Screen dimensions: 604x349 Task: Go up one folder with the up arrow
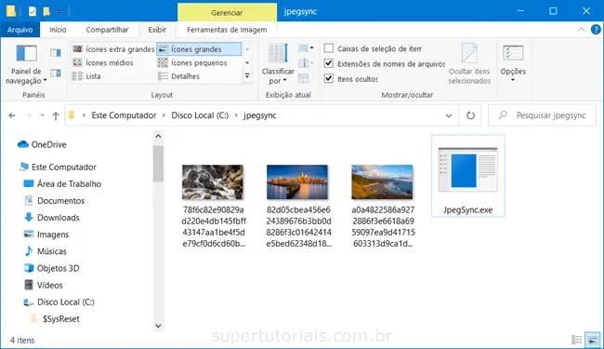[56, 115]
